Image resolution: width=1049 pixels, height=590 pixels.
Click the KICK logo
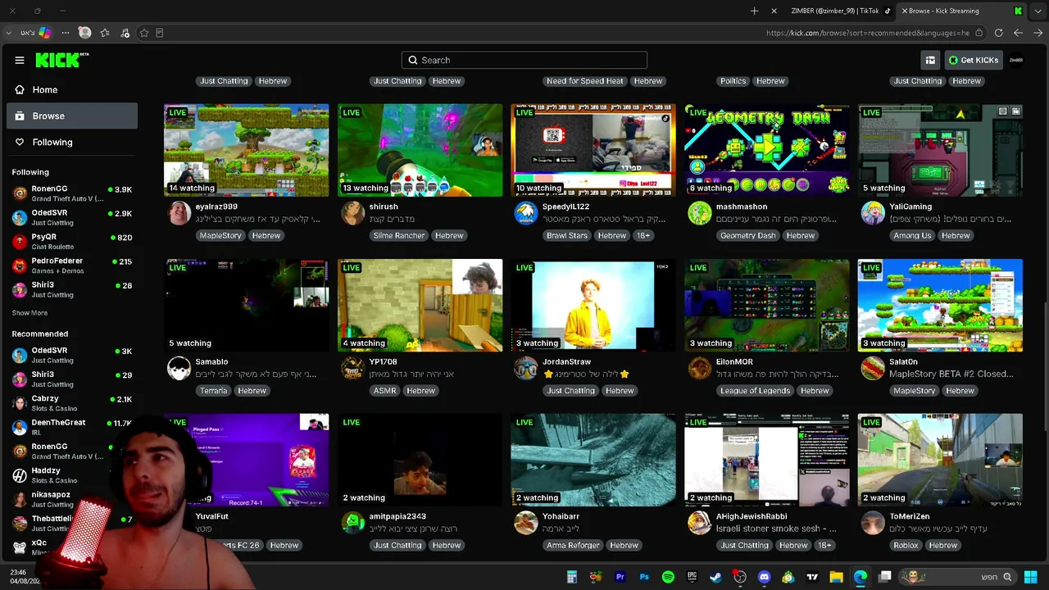click(x=61, y=60)
